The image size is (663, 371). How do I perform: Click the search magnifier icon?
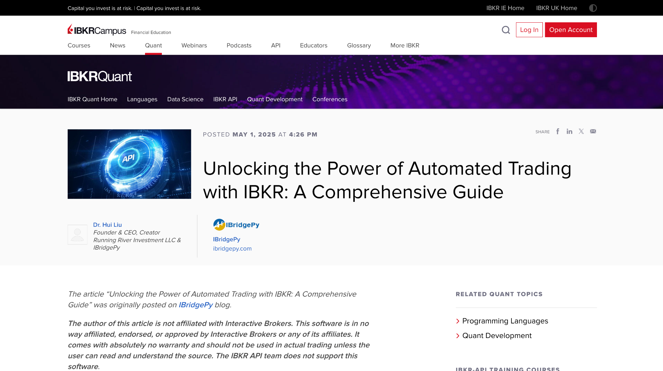(x=506, y=30)
